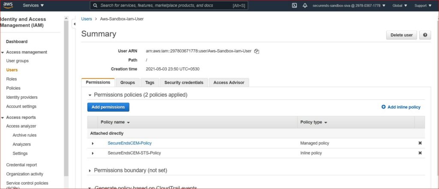Image resolution: width=439 pixels, height=189 pixels.
Task: Collapse the side navigation panel arrow
Action: pyautogui.click(x=74, y=24)
